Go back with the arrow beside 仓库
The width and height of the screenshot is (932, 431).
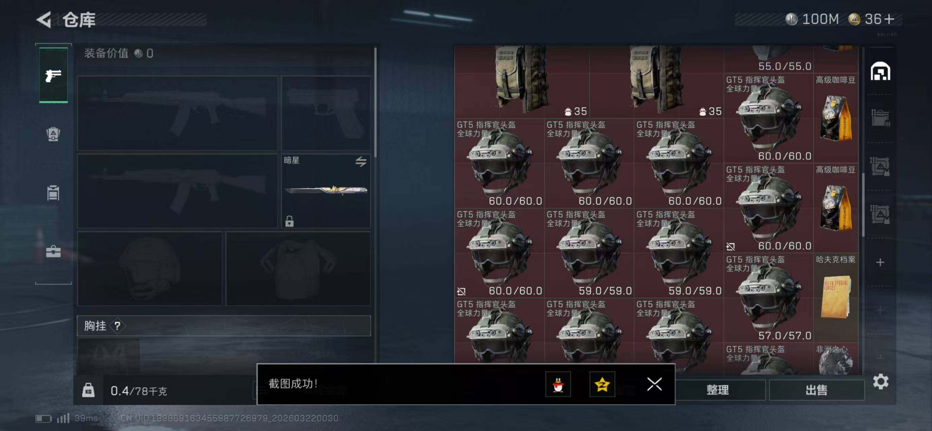click(44, 20)
